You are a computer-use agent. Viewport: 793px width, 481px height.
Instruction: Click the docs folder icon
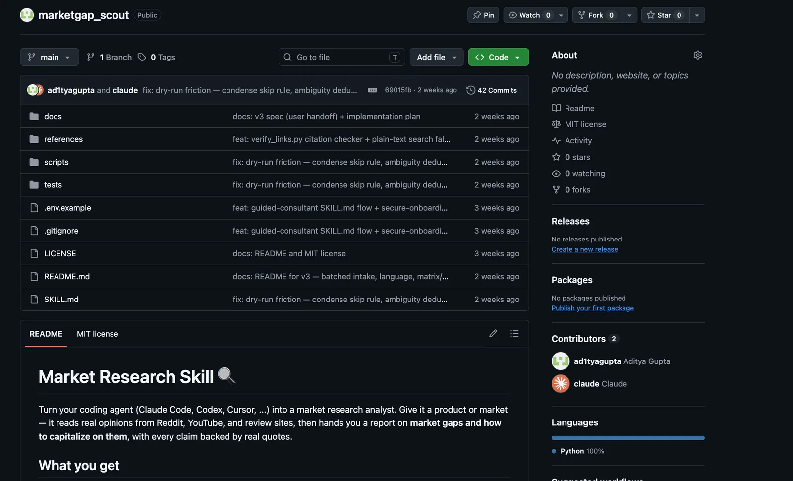(x=34, y=117)
